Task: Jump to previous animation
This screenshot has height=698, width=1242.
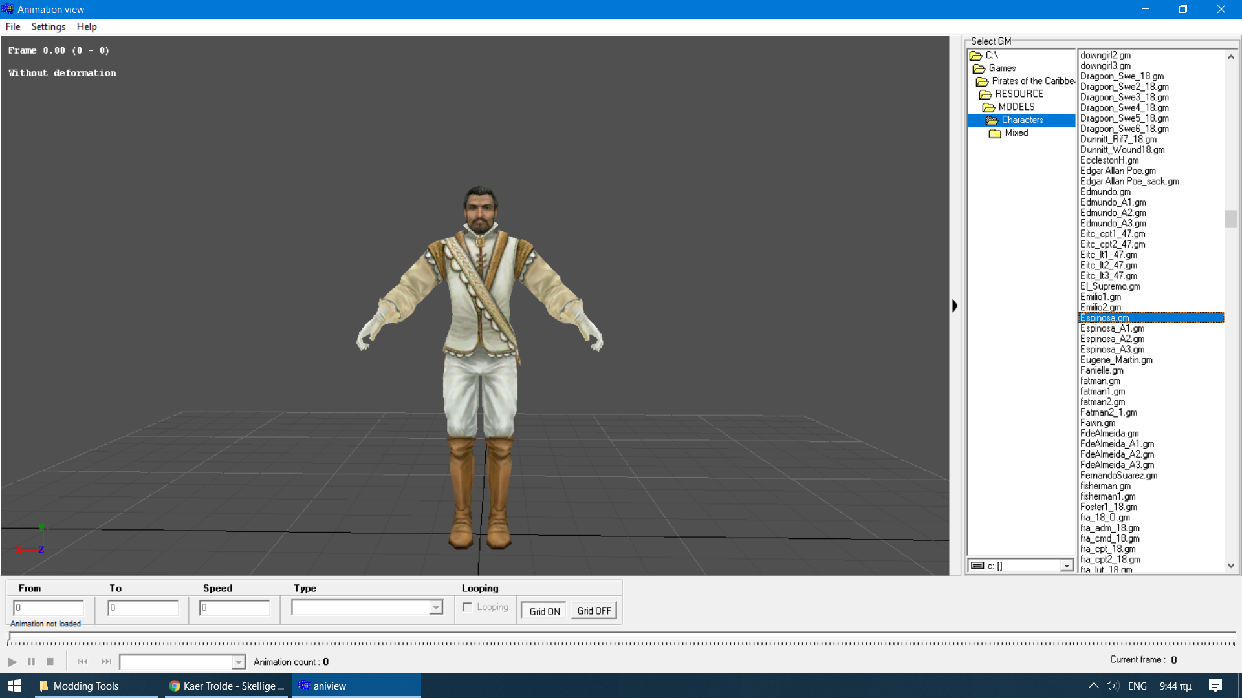Action: pos(83,662)
